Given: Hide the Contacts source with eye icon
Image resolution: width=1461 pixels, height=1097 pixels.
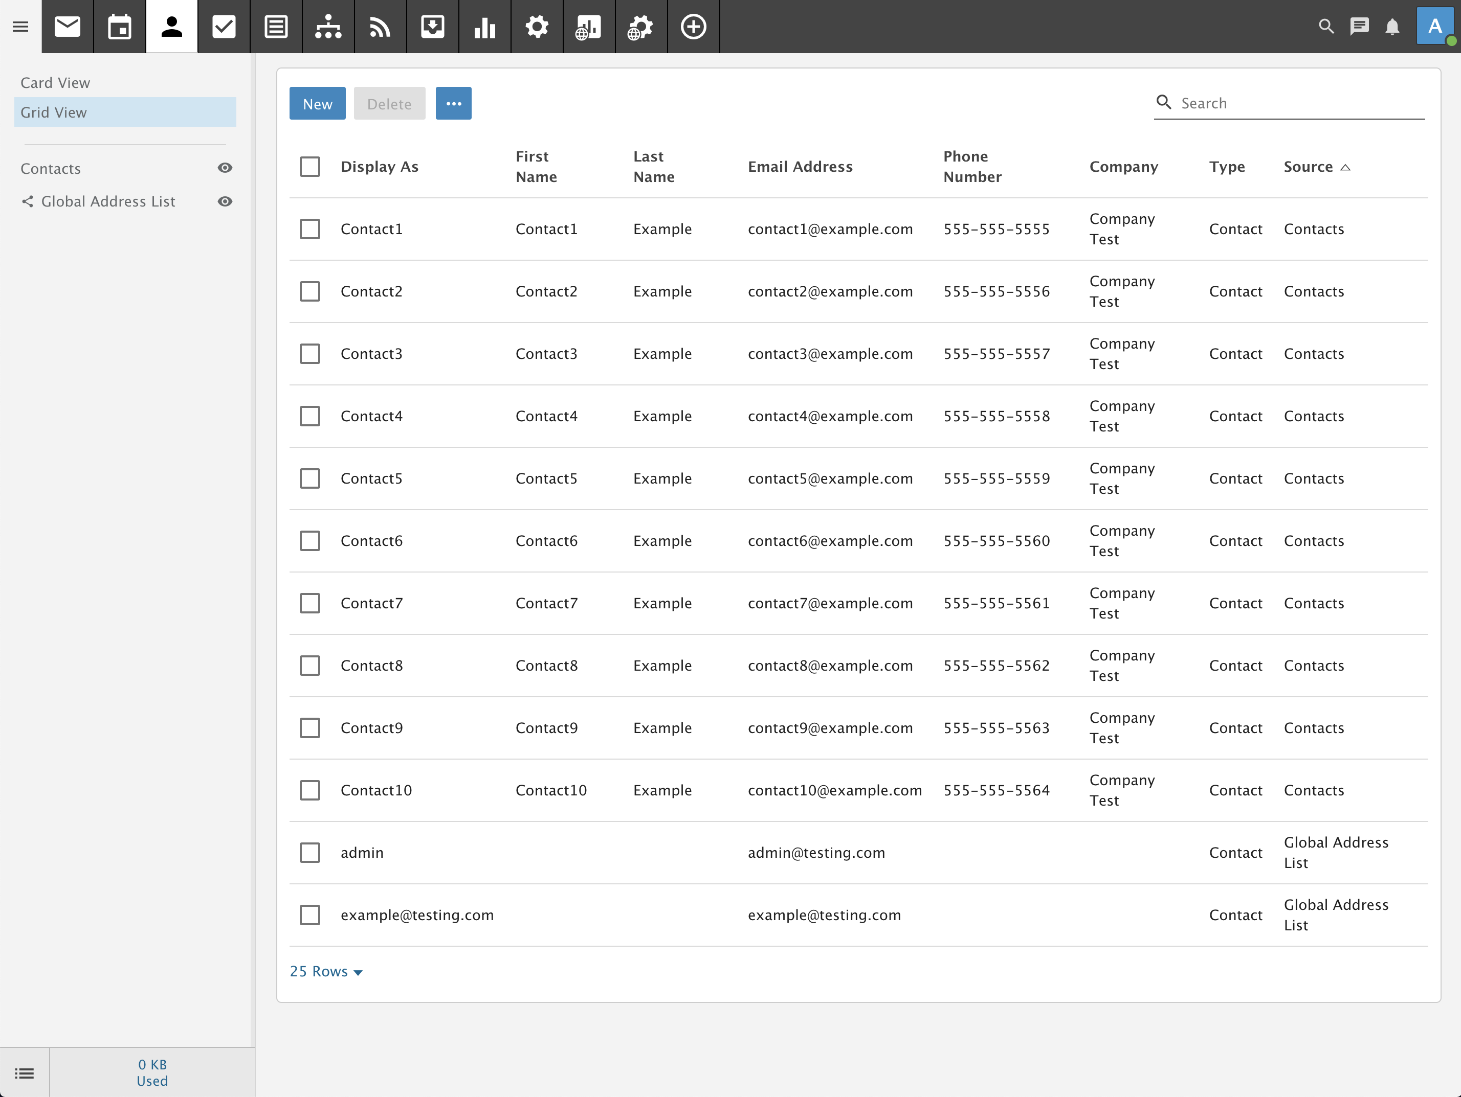Looking at the screenshot, I should pos(225,168).
